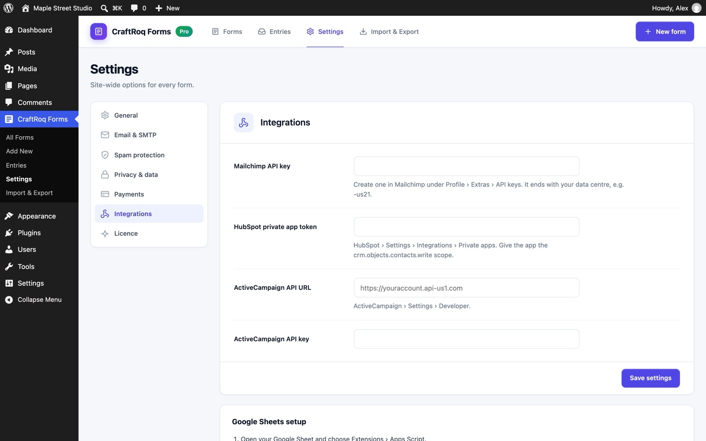Open Dashboard from the sidebar
Image resolution: width=706 pixels, height=441 pixels.
click(39, 30)
